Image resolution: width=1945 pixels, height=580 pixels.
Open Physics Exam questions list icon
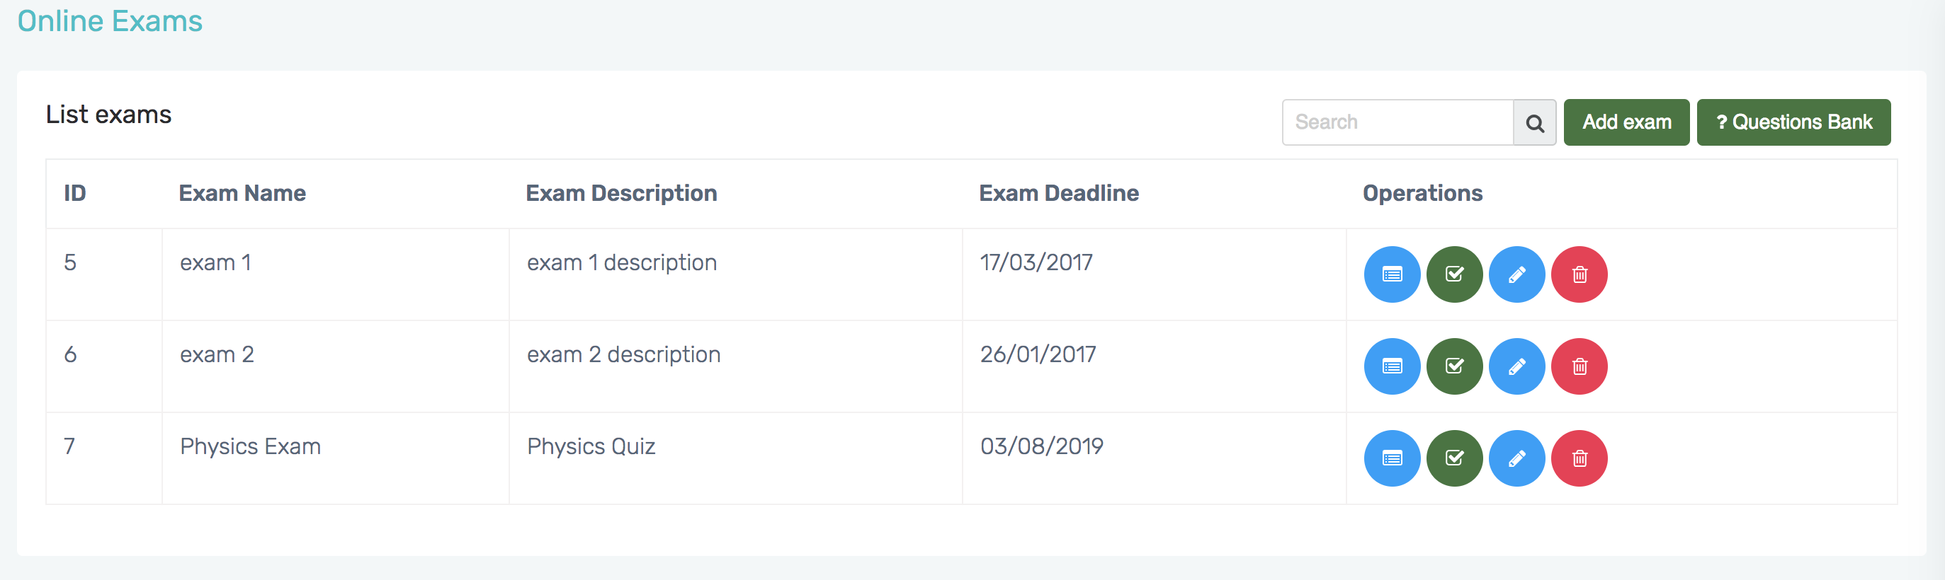tap(1392, 458)
